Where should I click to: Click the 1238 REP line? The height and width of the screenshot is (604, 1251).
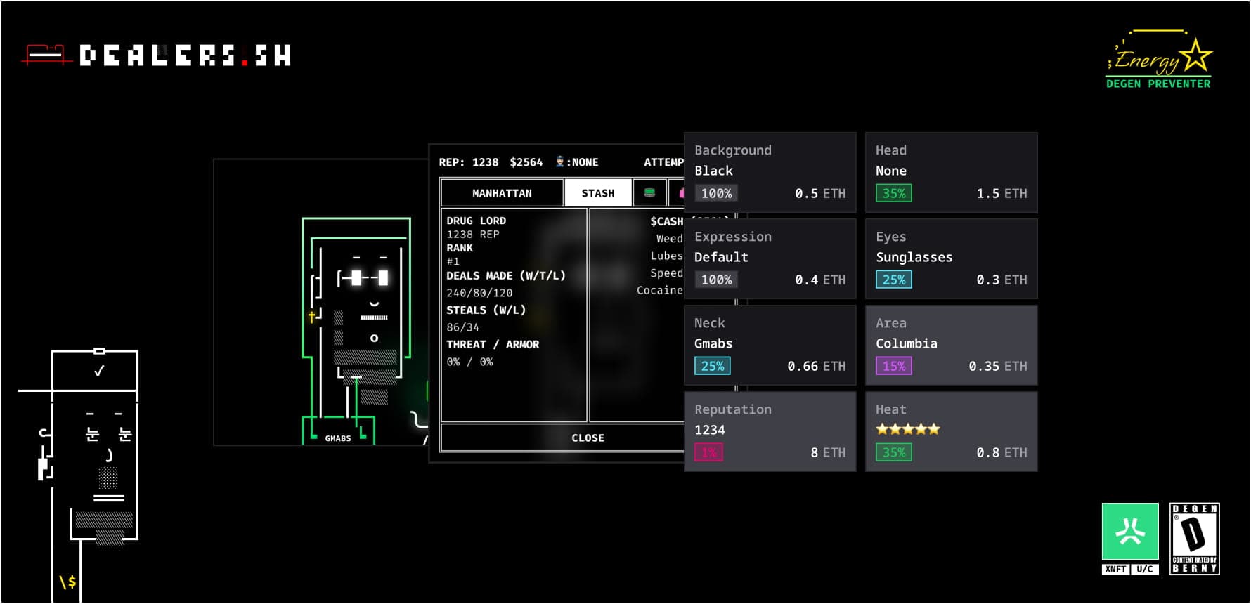[472, 235]
